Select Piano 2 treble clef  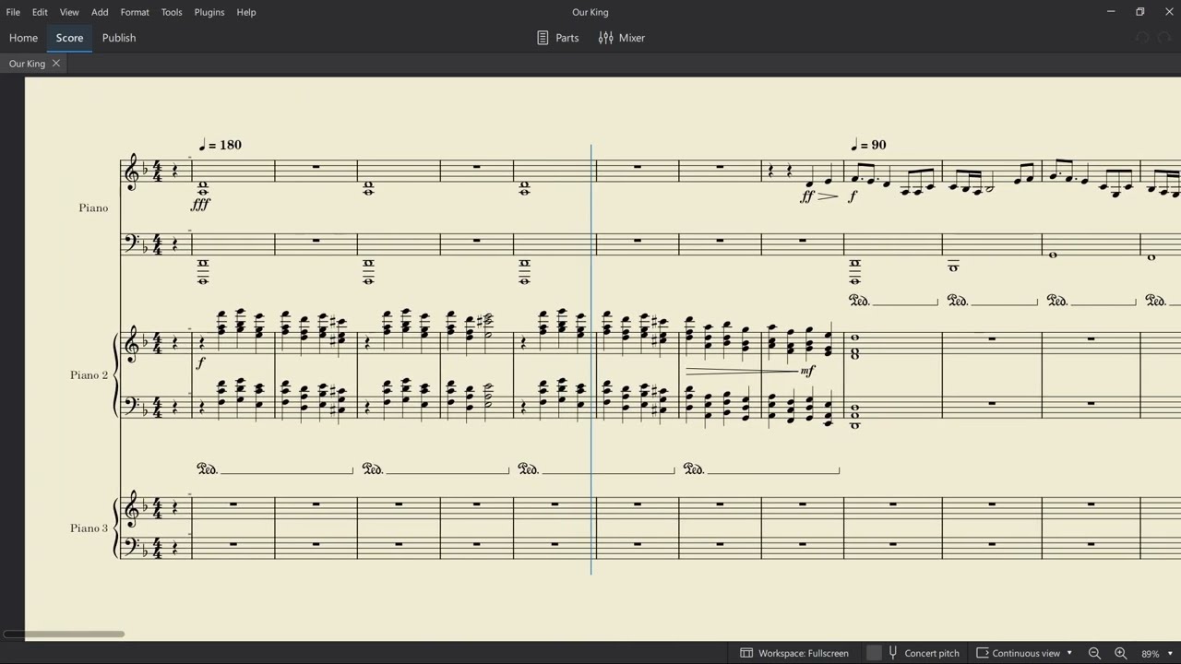tap(131, 343)
